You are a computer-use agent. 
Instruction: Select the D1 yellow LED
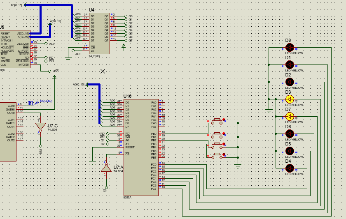(290, 65)
